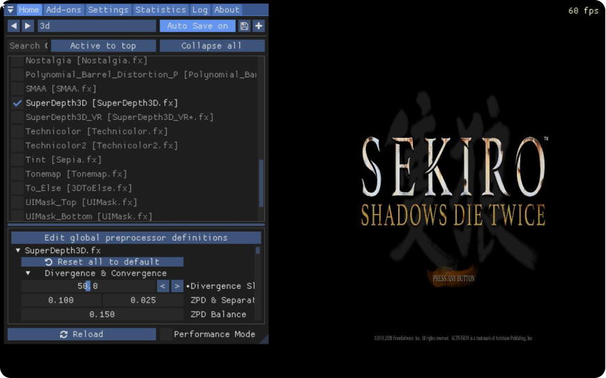Screen dimensions: 606x378
Task: Enable the Polynomial_Barrel_Distortion_P checkbox
Action: (x=17, y=75)
